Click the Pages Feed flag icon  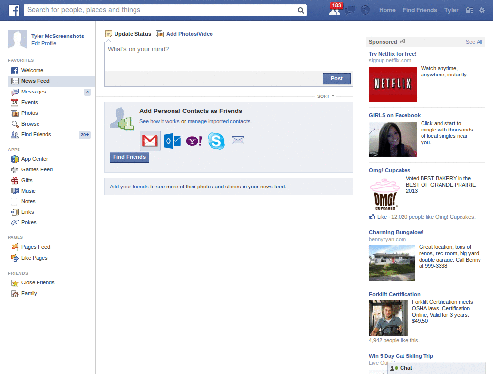(x=15, y=247)
